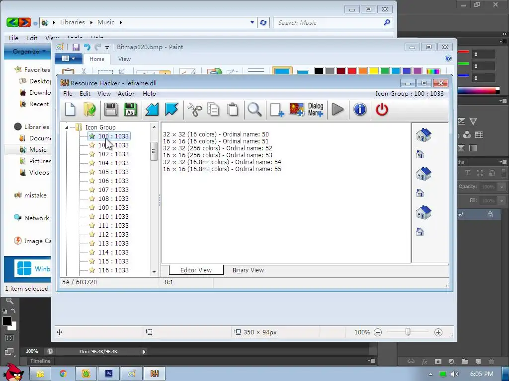Click the Photoshop taskbar button

pos(109,374)
